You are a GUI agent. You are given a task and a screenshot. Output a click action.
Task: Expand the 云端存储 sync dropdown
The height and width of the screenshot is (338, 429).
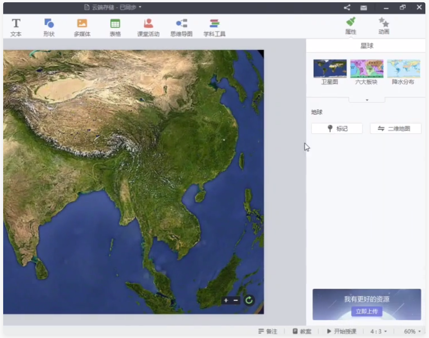(140, 7)
